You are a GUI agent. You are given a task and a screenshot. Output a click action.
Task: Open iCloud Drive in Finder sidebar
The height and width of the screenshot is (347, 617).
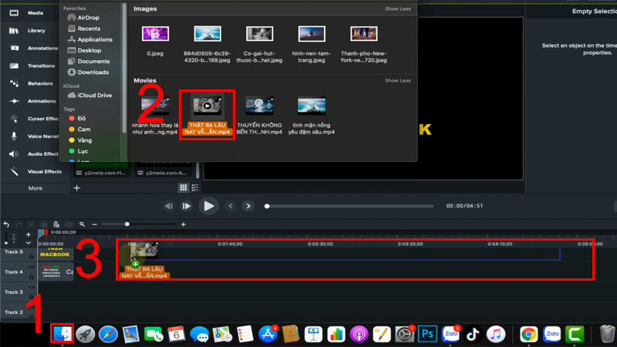tap(89, 96)
